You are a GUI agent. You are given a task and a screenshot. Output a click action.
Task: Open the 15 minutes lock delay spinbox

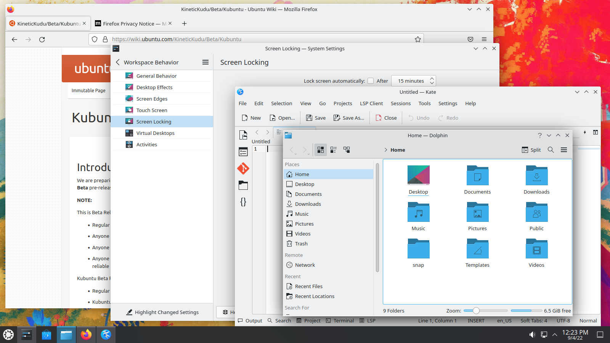point(413,81)
